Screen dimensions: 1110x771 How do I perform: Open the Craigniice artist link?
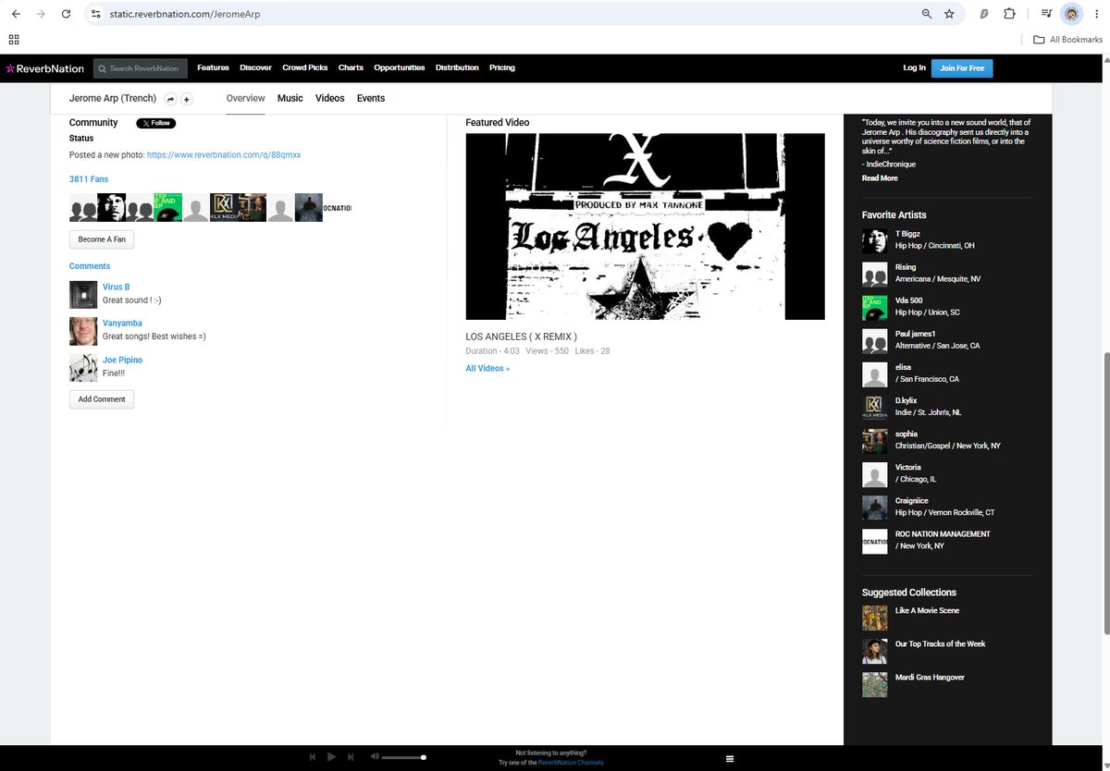pyautogui.click(x=911, y=501)
